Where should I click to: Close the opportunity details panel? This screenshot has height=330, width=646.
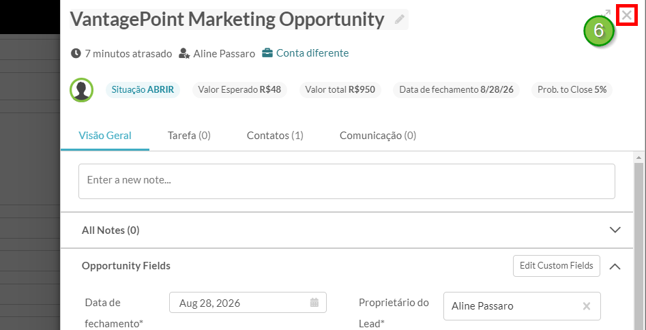coord(627,16)
